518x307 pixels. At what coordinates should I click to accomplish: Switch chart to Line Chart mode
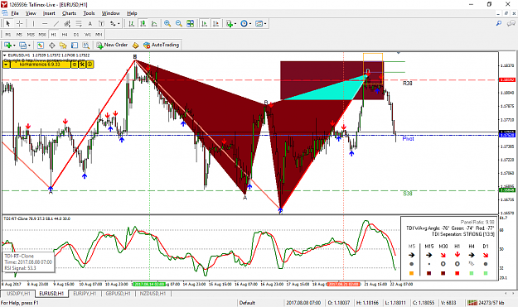coord(154,23)
